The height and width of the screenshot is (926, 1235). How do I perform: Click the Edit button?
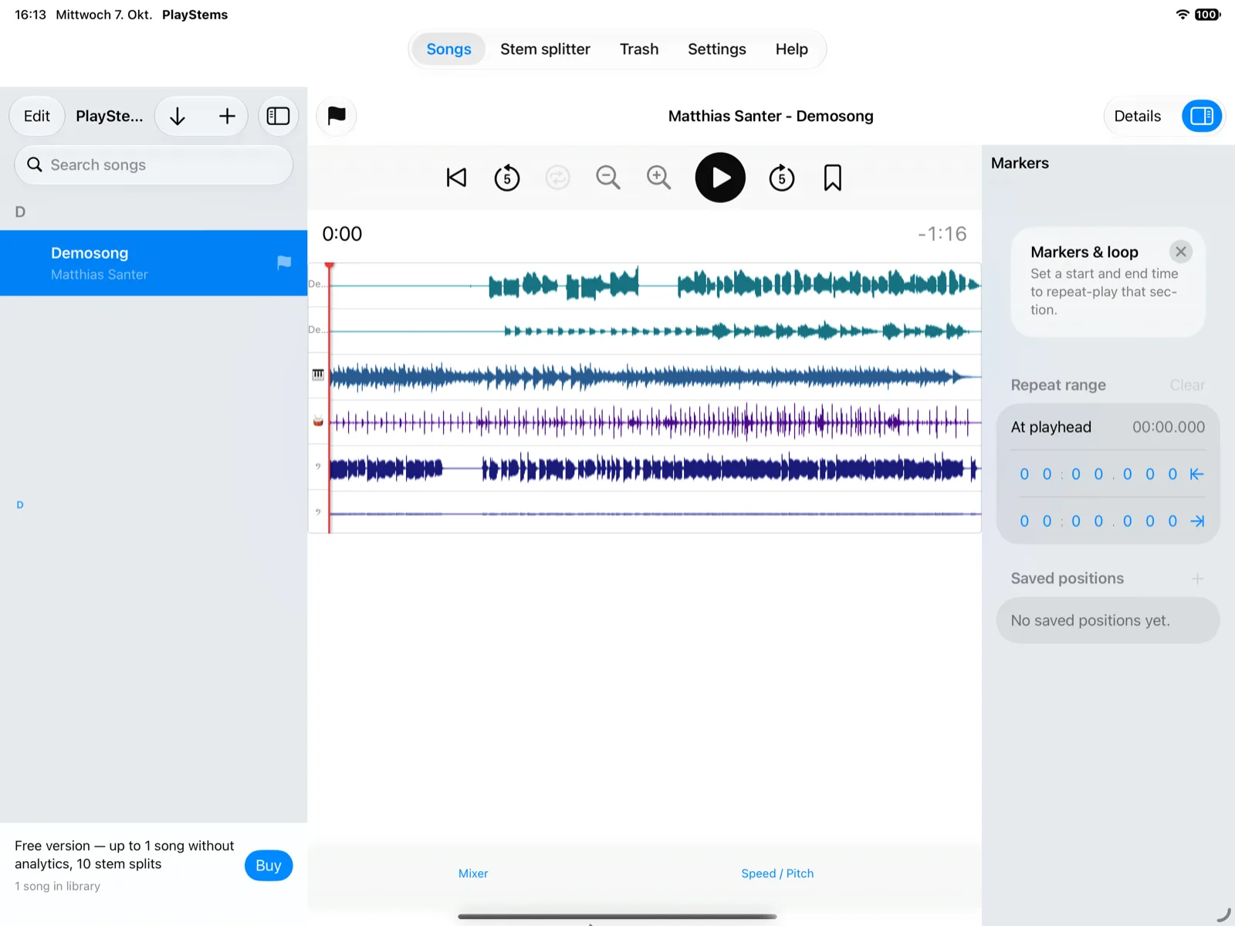pos(37,116)
